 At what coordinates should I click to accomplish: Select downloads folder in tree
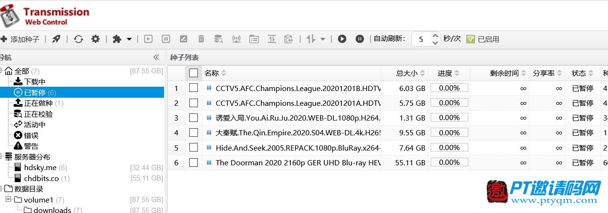coord(52,210)
